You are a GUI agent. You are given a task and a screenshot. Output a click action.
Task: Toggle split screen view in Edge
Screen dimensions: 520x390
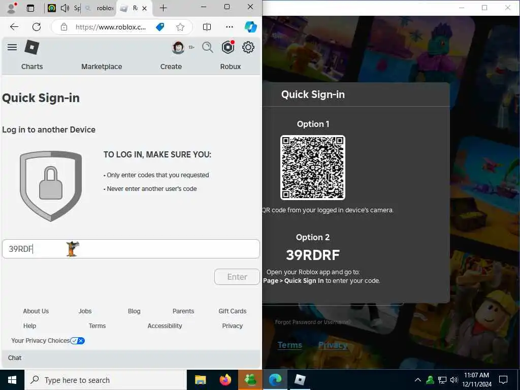coord(207,27)
